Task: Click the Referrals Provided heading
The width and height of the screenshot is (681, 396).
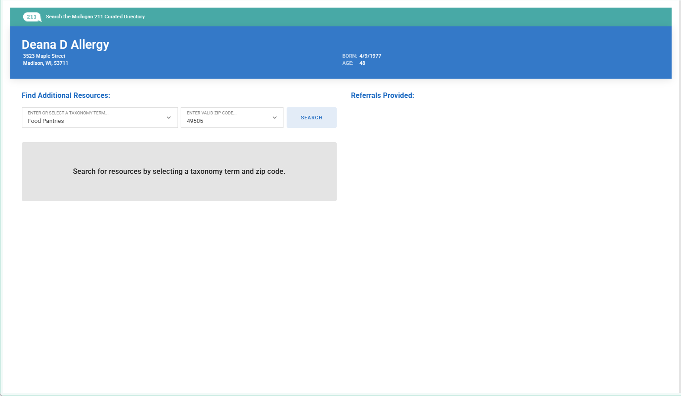Action: point(382,95)
